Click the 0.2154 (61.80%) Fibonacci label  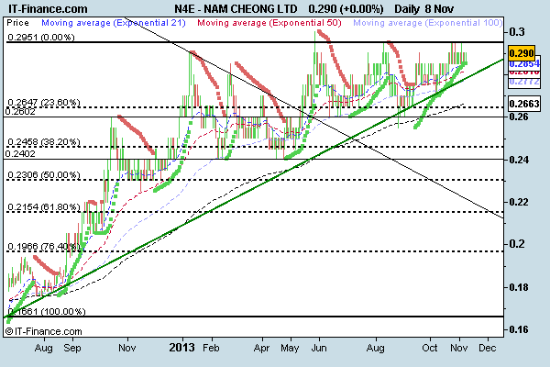[43, 206]
